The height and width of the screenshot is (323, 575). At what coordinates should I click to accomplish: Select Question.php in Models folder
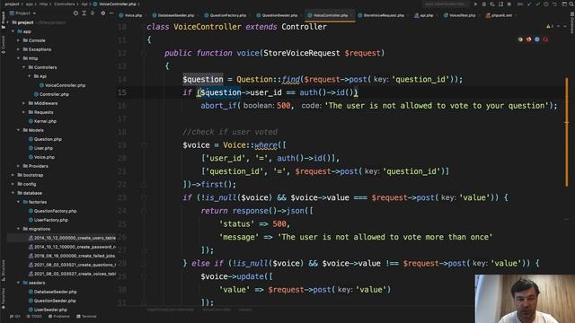45,139
